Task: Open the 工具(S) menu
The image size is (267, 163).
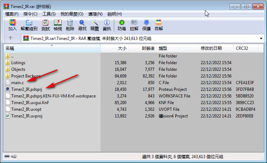Action: click(49, 14)
